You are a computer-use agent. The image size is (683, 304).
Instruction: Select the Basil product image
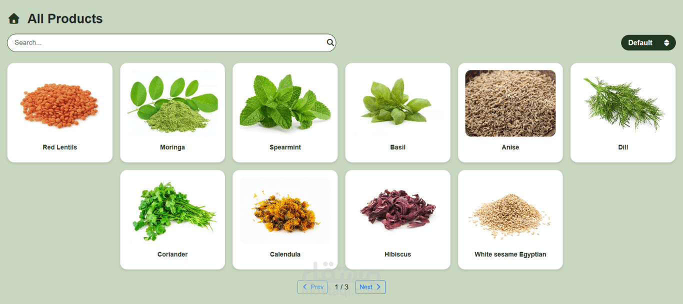(x=398, y=103)
